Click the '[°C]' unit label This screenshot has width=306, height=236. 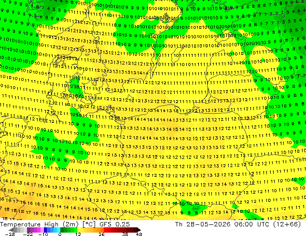(x=89, y=224)
